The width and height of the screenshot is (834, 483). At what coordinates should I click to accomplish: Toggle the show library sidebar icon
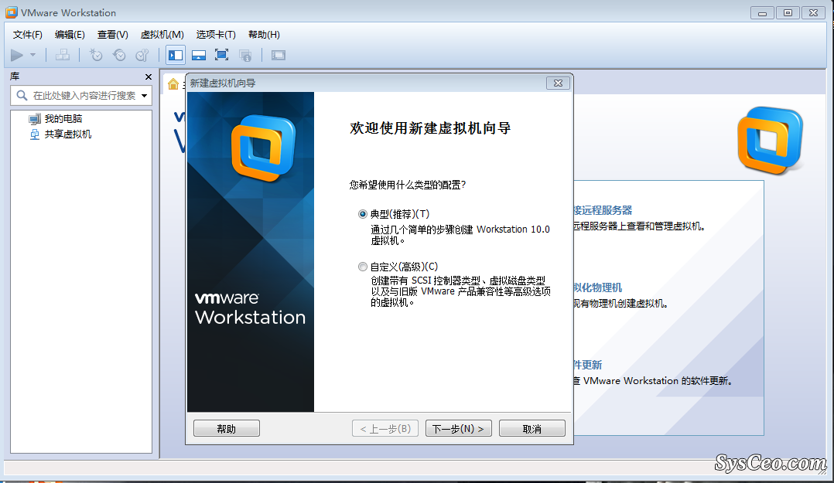(x=176, y=56)
